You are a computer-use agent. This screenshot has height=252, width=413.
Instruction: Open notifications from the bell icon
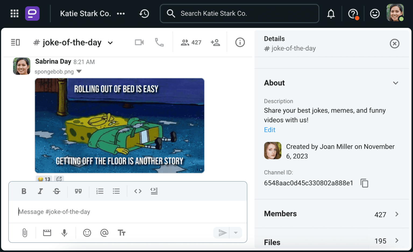click(331, 13)
